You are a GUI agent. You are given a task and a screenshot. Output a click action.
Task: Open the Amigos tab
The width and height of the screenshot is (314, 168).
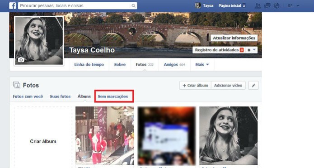(174, 64)
